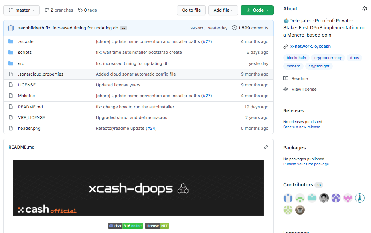This screenshot has width=371, height=233.
Task: Open pull request #27 in .vscode row
Action: click(x=207, y=41)
